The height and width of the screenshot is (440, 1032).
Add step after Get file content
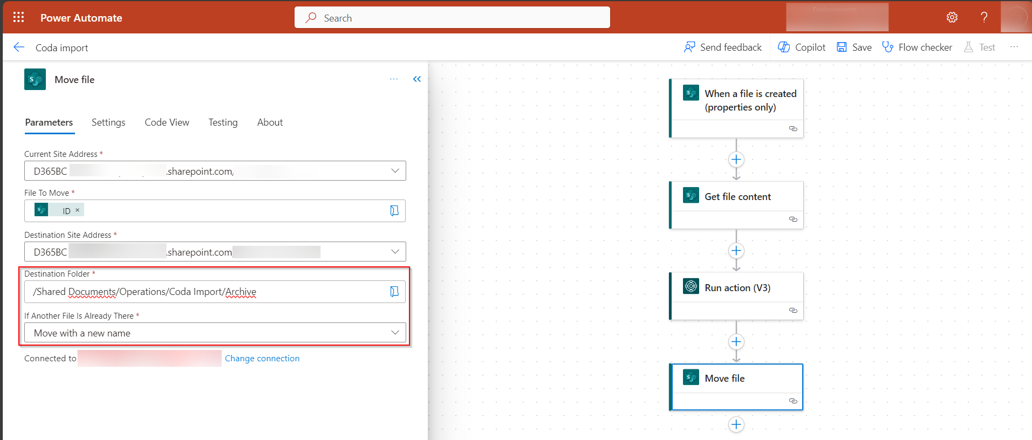[736, 251]
